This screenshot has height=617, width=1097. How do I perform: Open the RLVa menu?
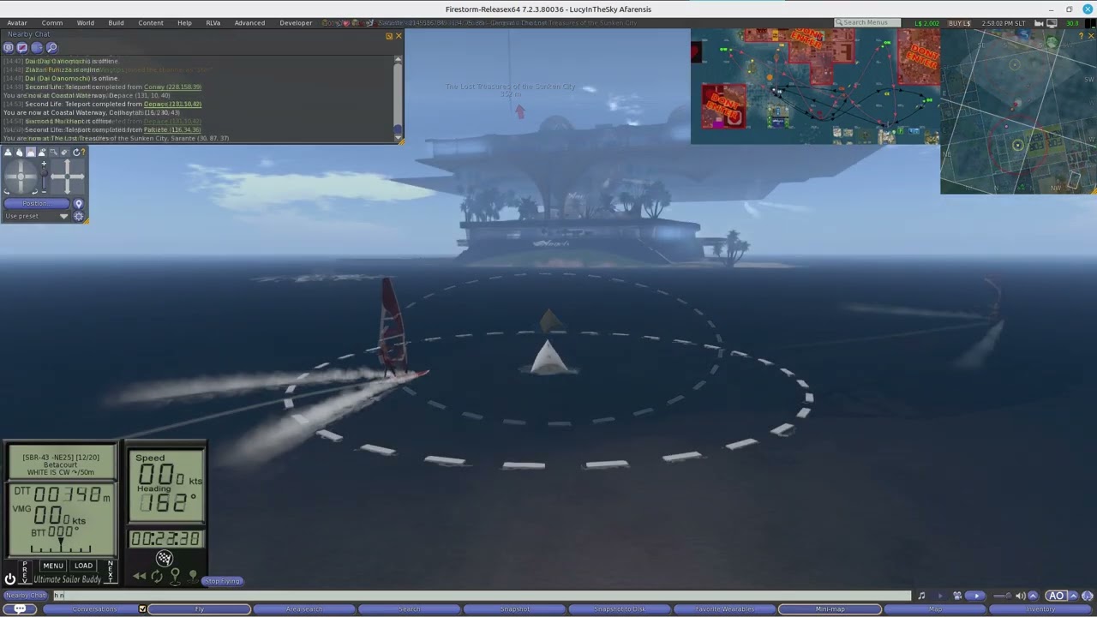(213, 23)
